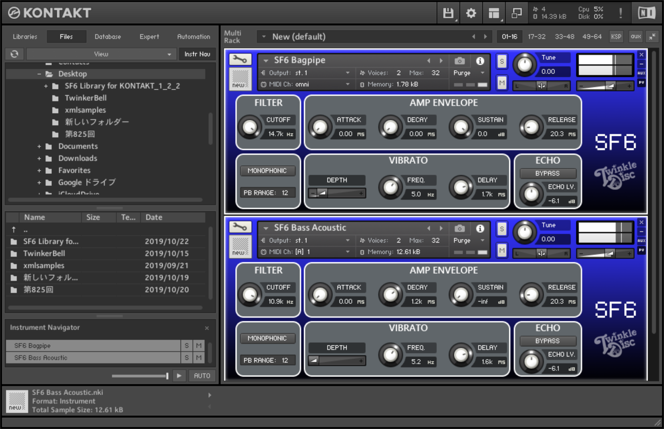
Task: Toggle echo BYPASS on SF6 Bagpipe
Action: (x=548, y=173)
